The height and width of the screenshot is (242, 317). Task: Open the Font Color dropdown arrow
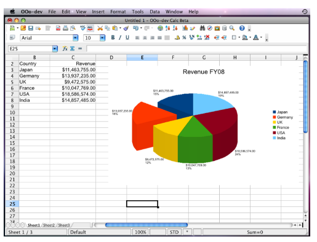[x=261, y=37]
